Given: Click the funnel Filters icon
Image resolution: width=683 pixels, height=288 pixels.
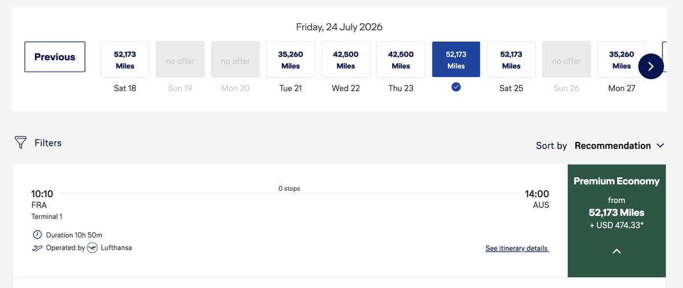Looking at the screenshot, I should coord(20,143).
